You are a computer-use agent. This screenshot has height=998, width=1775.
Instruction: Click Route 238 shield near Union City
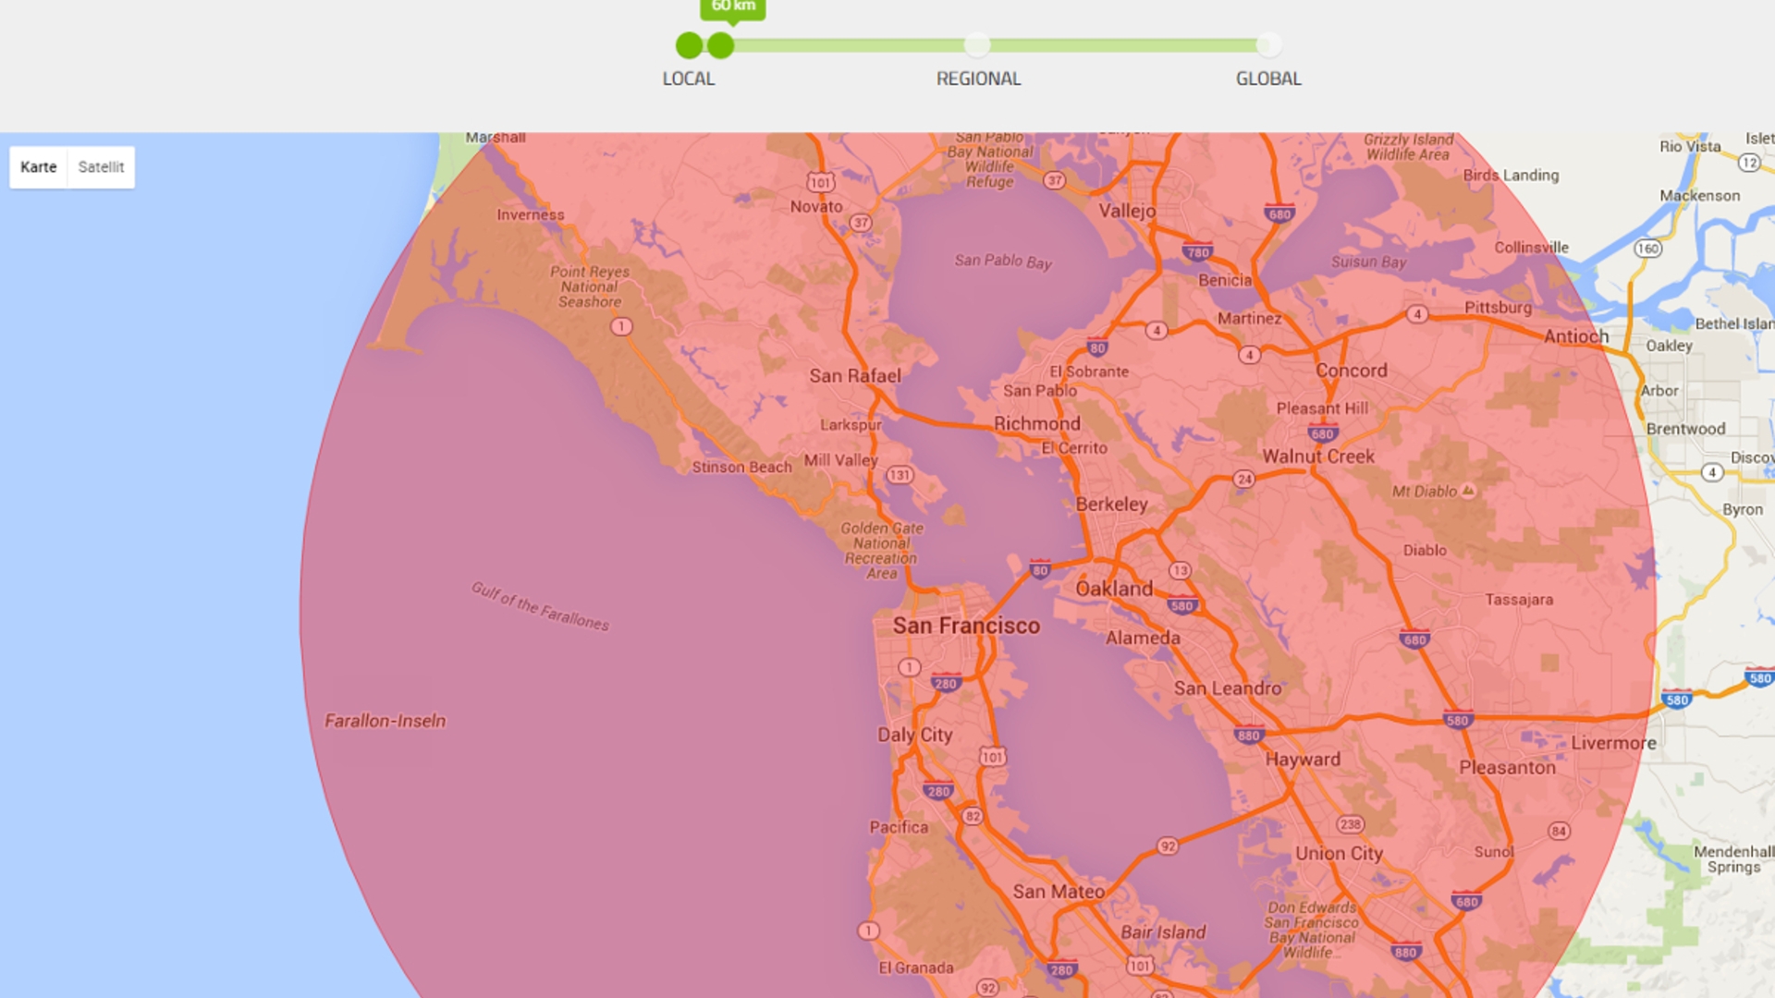pos(1350,824)
